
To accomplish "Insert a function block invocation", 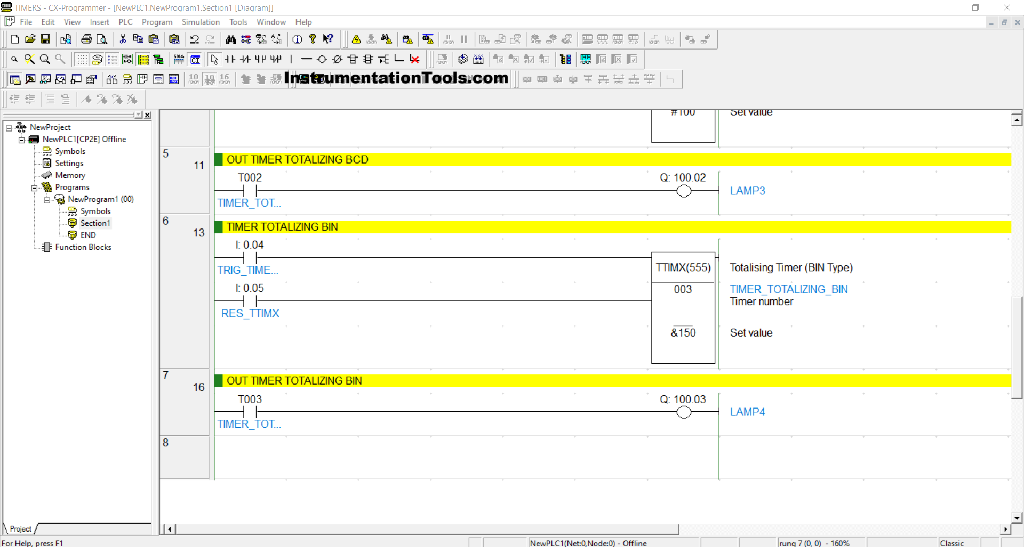I will pyautogui.click(x=368, y=59).
